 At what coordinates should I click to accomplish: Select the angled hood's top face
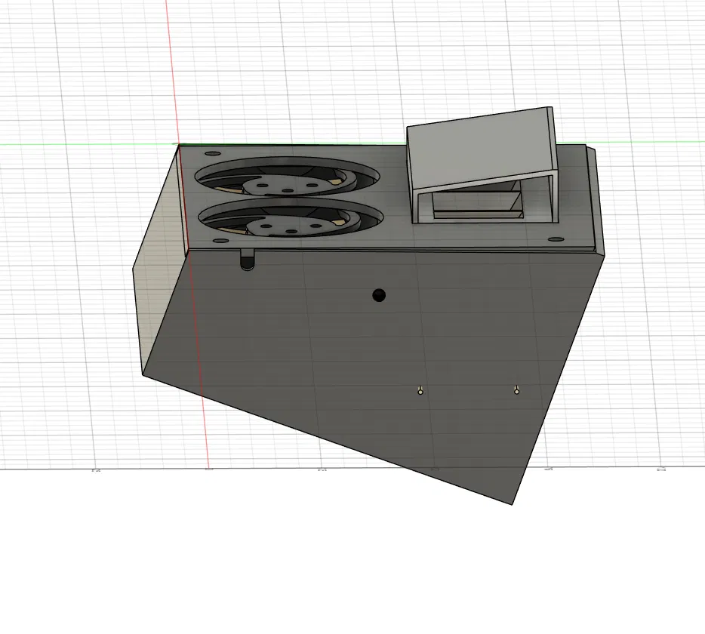(x=482, y=148)
